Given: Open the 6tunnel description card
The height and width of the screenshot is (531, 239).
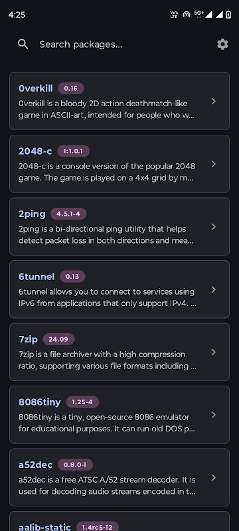Looking at the screenshot, I should coord(119,289).
